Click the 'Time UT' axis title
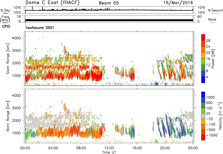 (x=109, y=152)
